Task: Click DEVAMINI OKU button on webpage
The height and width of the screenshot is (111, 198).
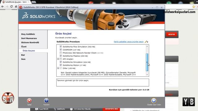Action: tap(111, 109)
